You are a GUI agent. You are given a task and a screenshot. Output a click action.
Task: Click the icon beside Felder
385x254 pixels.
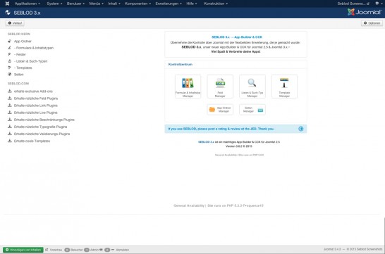(x=10, y=54)
